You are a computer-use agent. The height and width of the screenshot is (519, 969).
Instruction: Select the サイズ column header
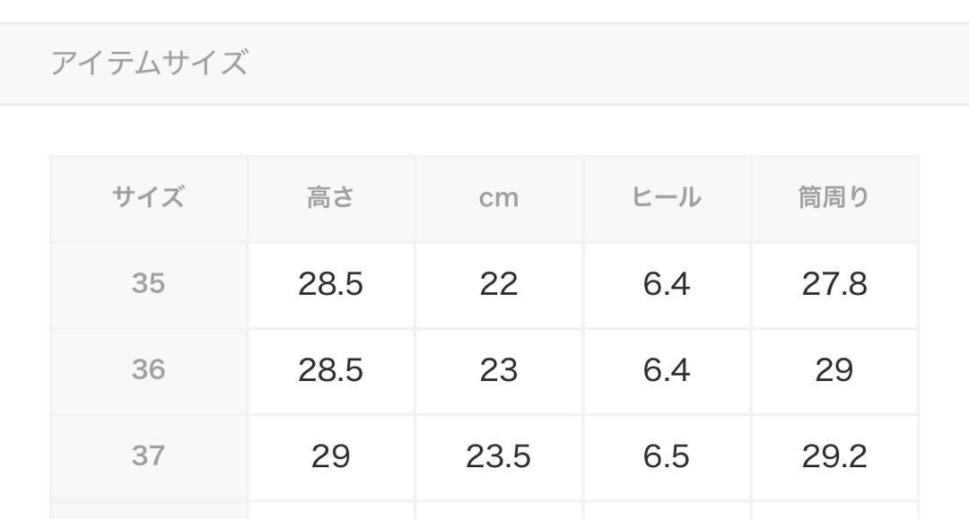(148, 199)
